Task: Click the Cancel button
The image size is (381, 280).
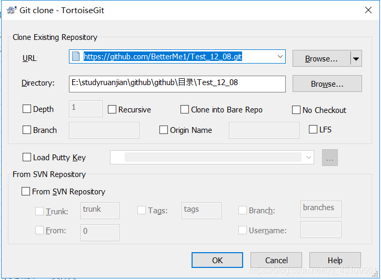Action: tap(276, 260)
